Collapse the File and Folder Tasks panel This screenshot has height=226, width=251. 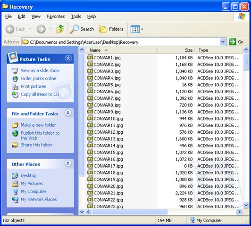(x=68, y=113)
